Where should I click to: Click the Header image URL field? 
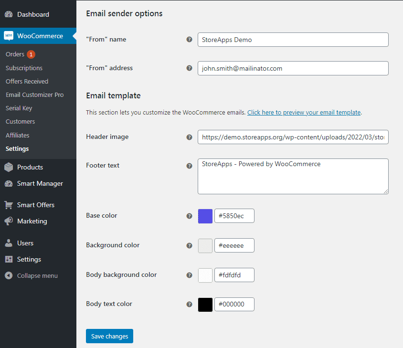point(293,137)
